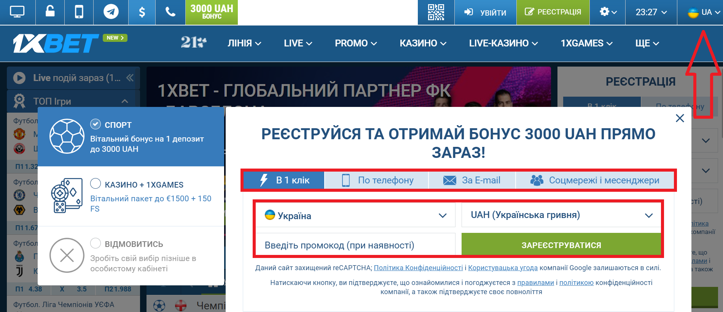The width and height of the screenshot is (723, 312).
Task: Click the Juventus club crest icon
Action: pyautogui.click(x=19, y=271)
